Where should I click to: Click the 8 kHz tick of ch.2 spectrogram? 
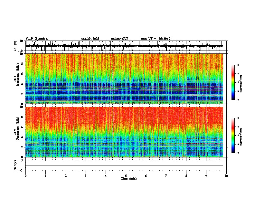click(23, 117)
